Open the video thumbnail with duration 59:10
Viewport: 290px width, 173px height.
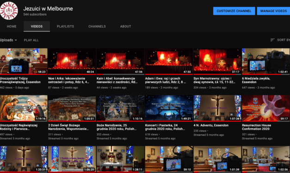tap(169, 159)
